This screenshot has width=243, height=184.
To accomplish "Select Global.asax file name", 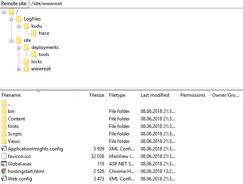I will pyautogui.click(x=20, y=164).
